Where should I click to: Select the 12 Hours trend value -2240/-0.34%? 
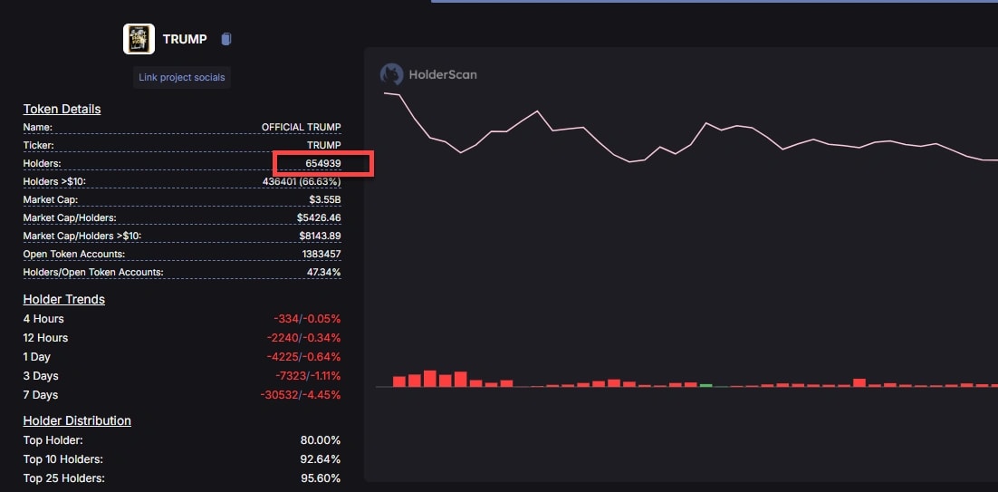[x=303, y=337]
